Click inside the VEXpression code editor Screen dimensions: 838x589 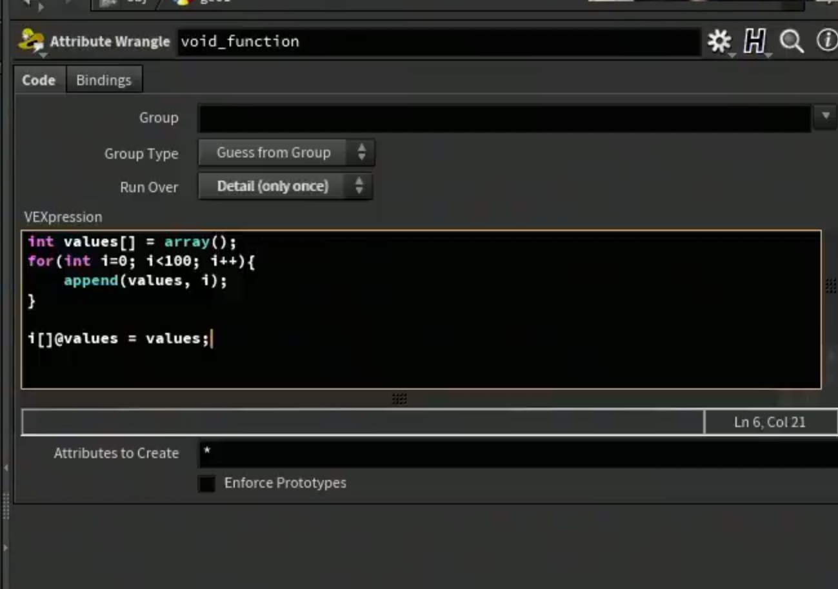(x=421, y=310)
